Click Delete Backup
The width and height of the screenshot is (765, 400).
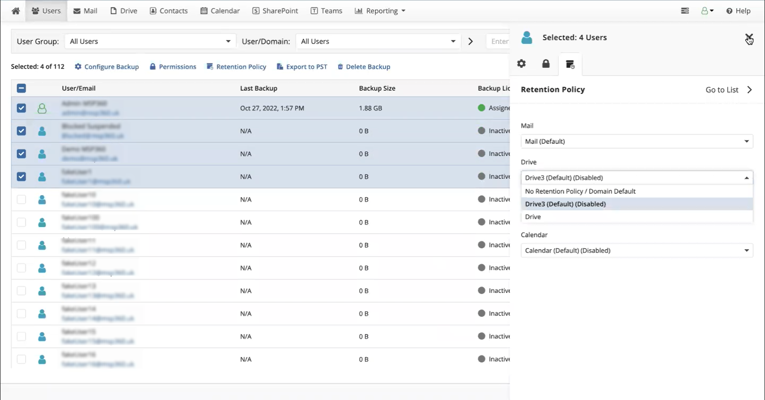tap(364, 67)
